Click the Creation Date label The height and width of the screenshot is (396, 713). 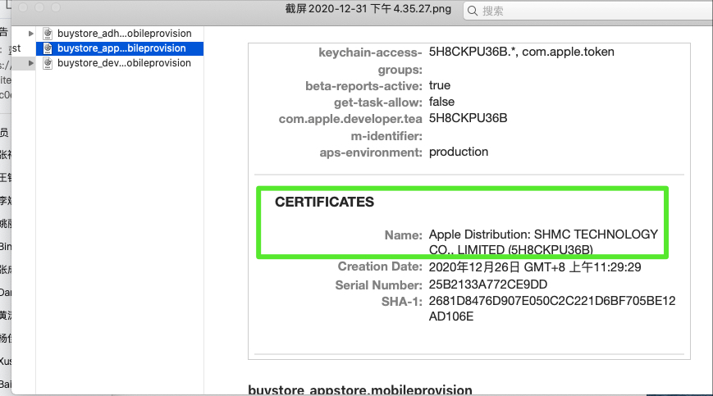point(380,266)
